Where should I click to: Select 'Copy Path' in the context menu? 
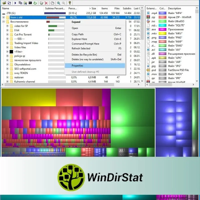click(78, 34)
